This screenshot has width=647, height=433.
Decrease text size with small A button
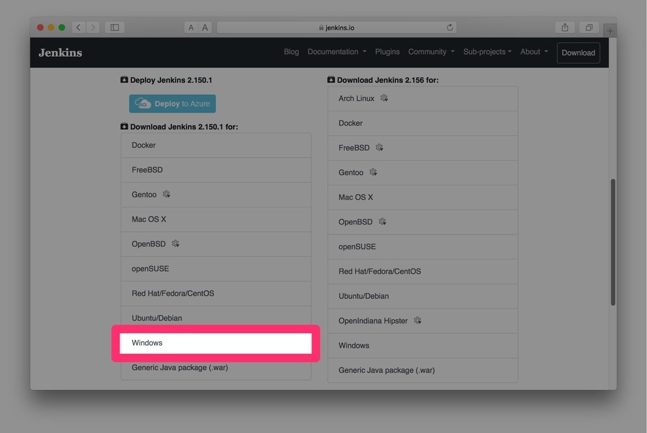coord(191,28)
